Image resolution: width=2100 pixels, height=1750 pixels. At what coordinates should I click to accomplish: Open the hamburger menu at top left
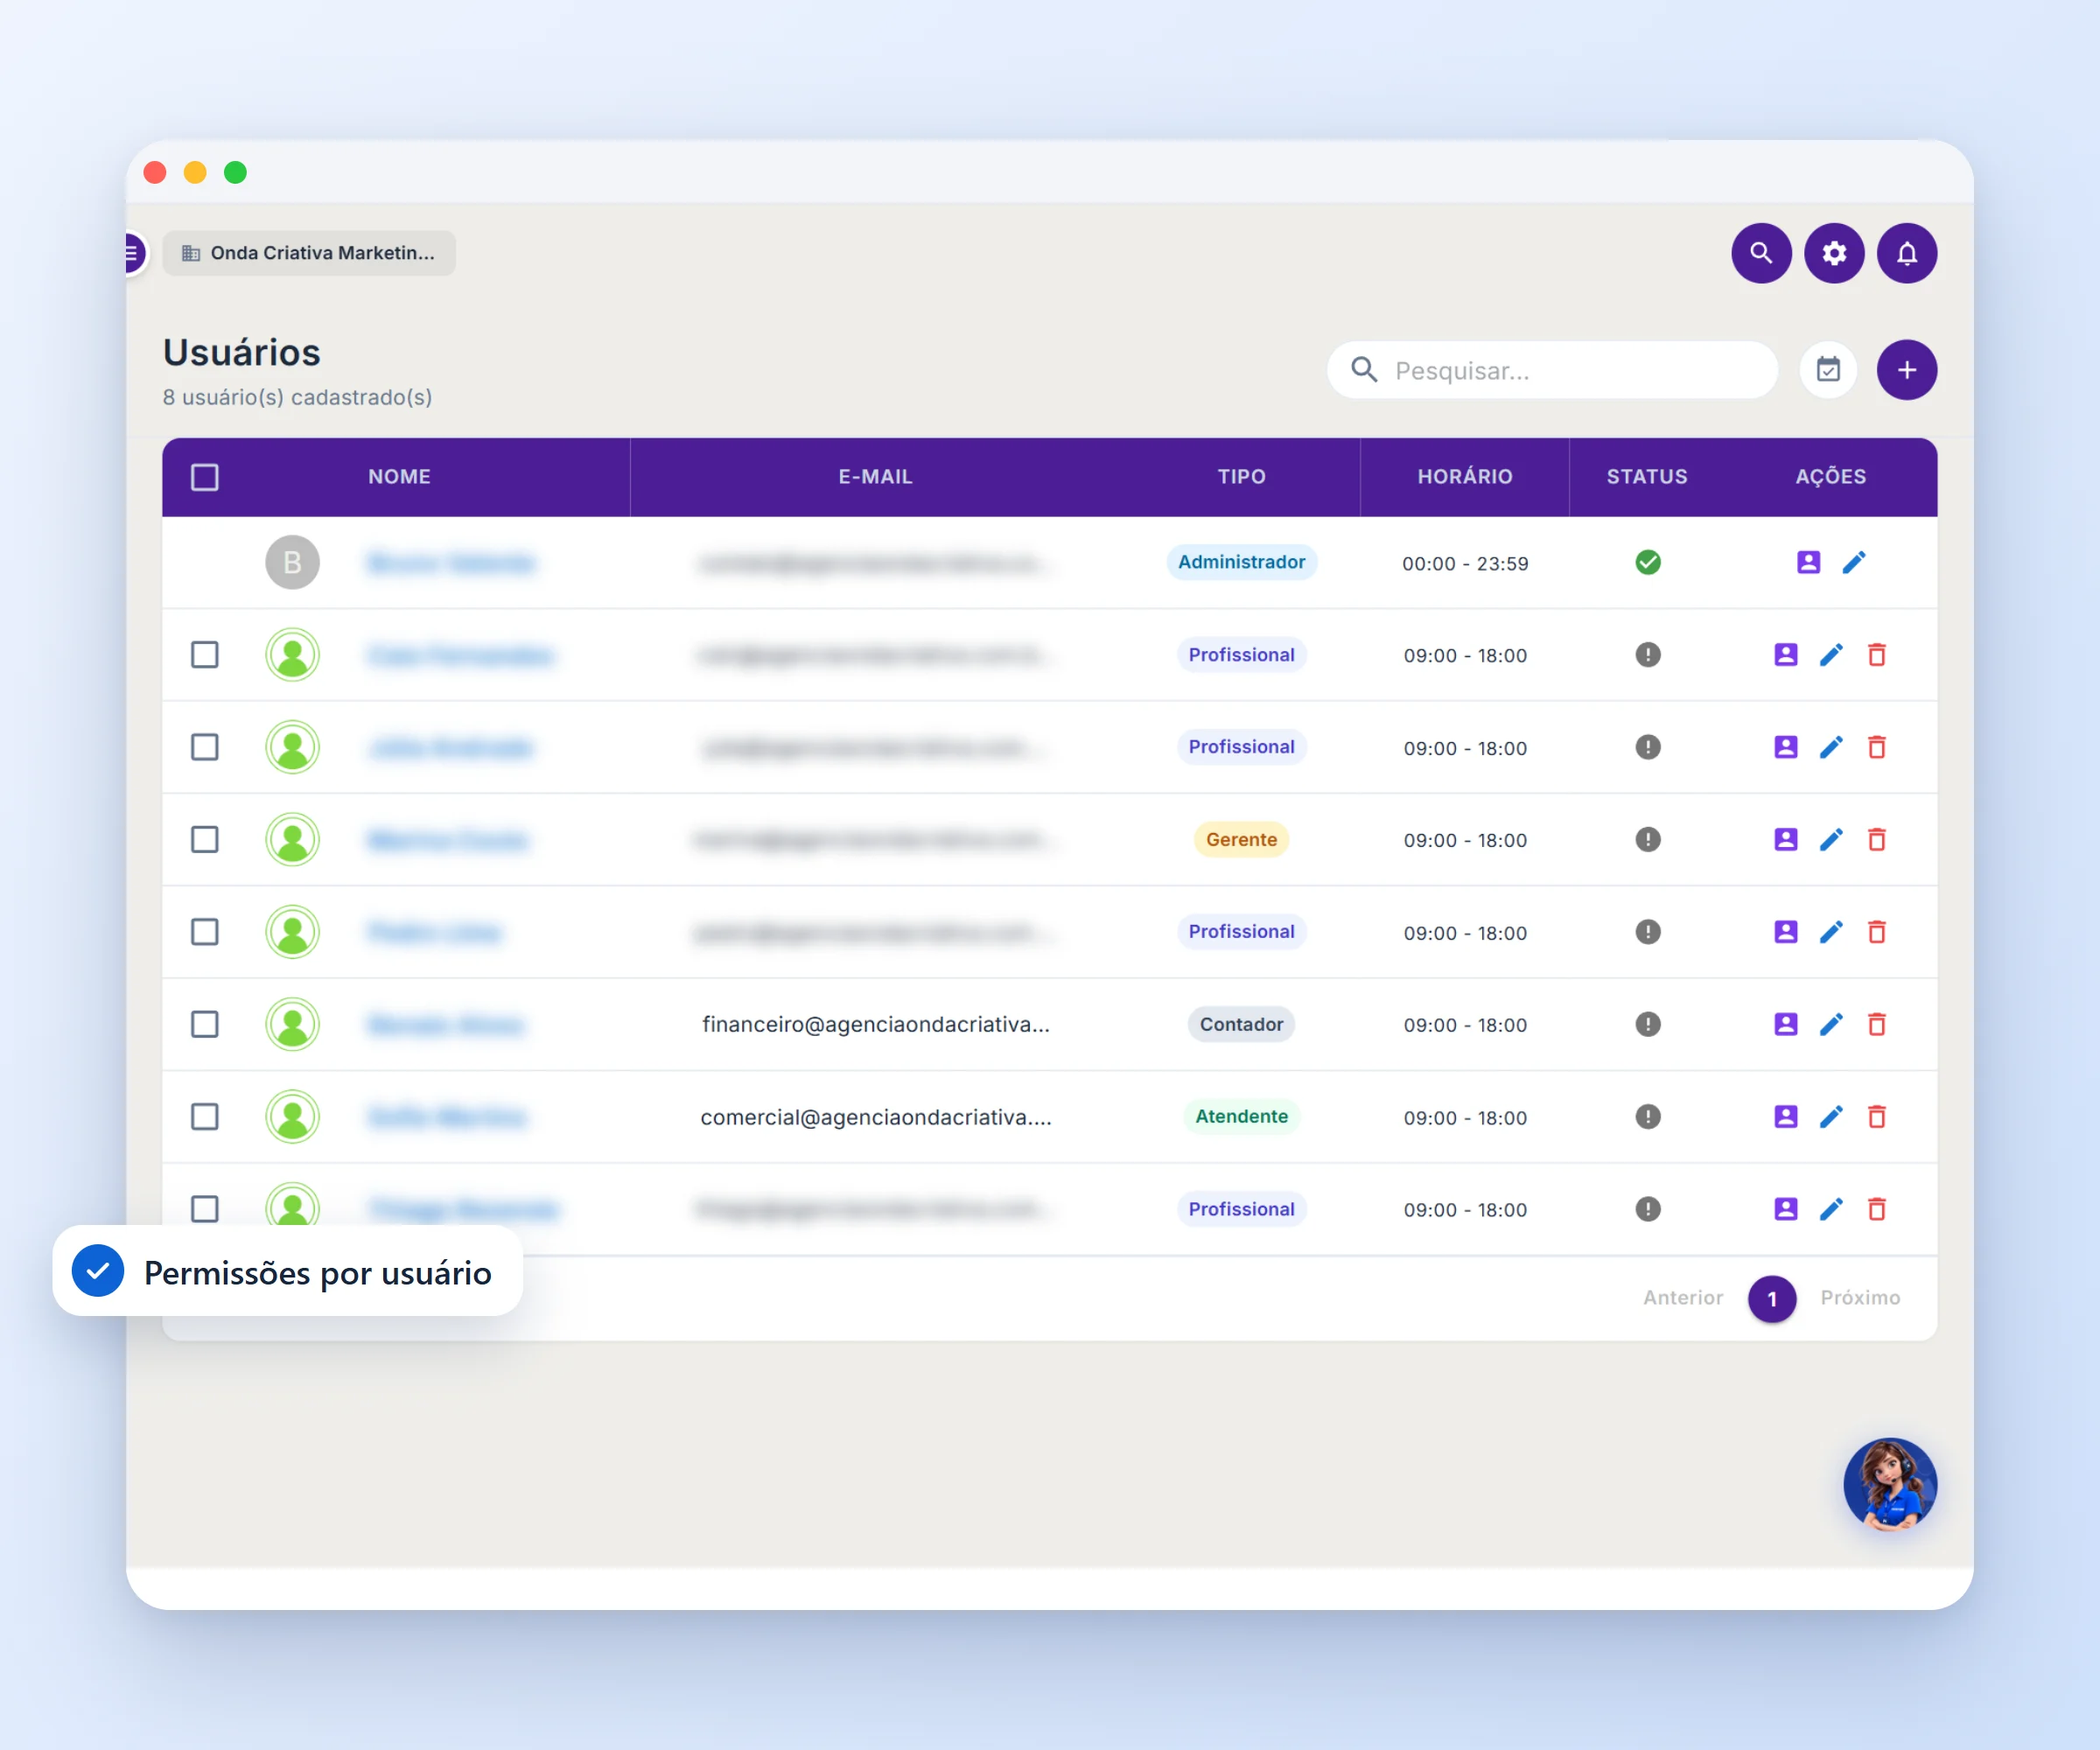133,253
